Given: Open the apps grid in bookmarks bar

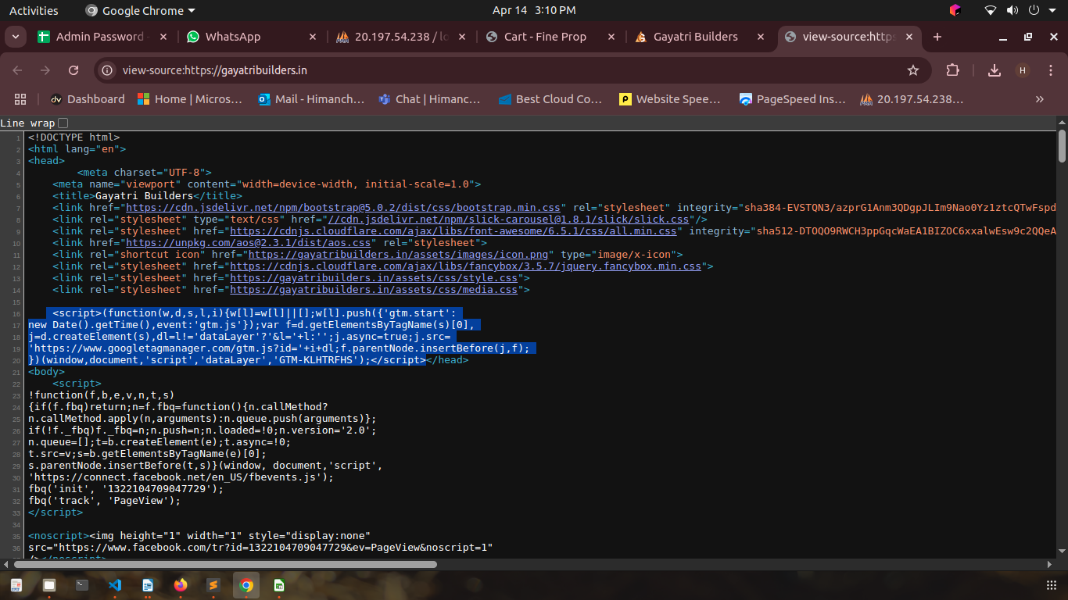Looking at the screenshot, I should click(x=20, y=99).
